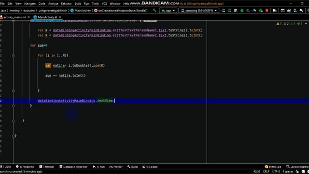Click onCreate breadcrumb in navigation bar
The height and width of the screenshot is (174, 309).
[121, 11]
